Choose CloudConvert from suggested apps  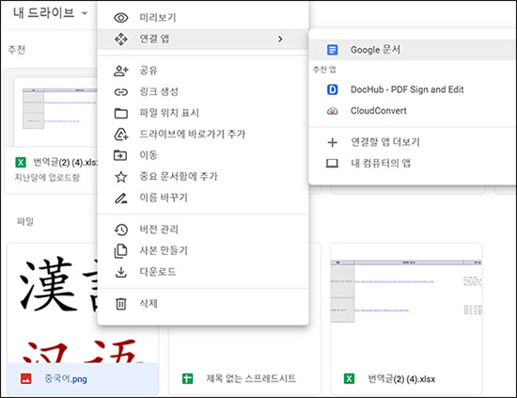[x=412, y=111]
